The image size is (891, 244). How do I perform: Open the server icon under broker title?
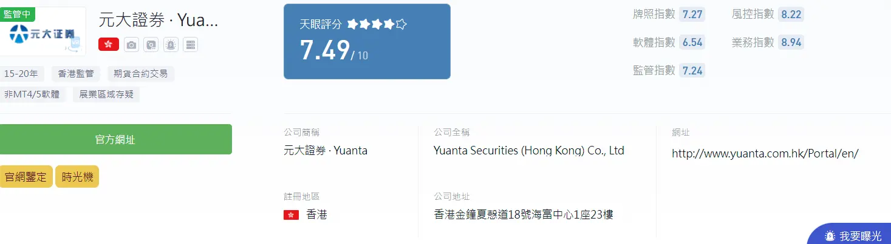191,44
